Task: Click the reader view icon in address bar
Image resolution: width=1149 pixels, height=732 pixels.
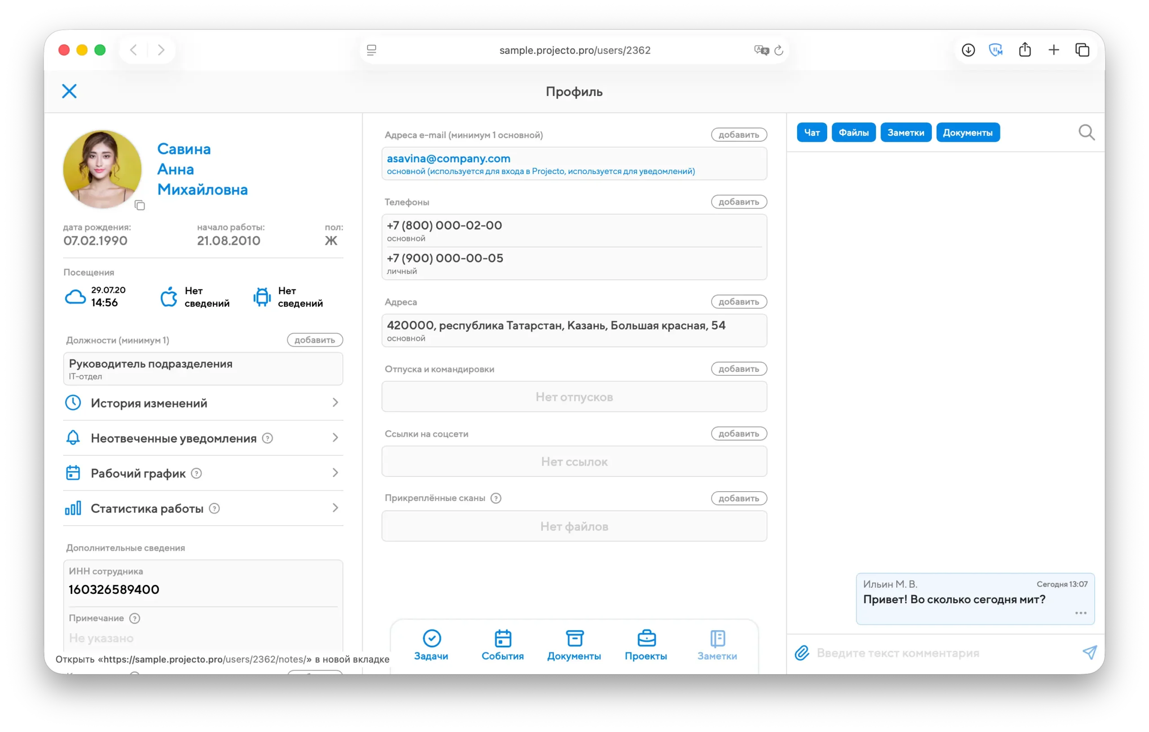Action: click(x=372, y=50)
